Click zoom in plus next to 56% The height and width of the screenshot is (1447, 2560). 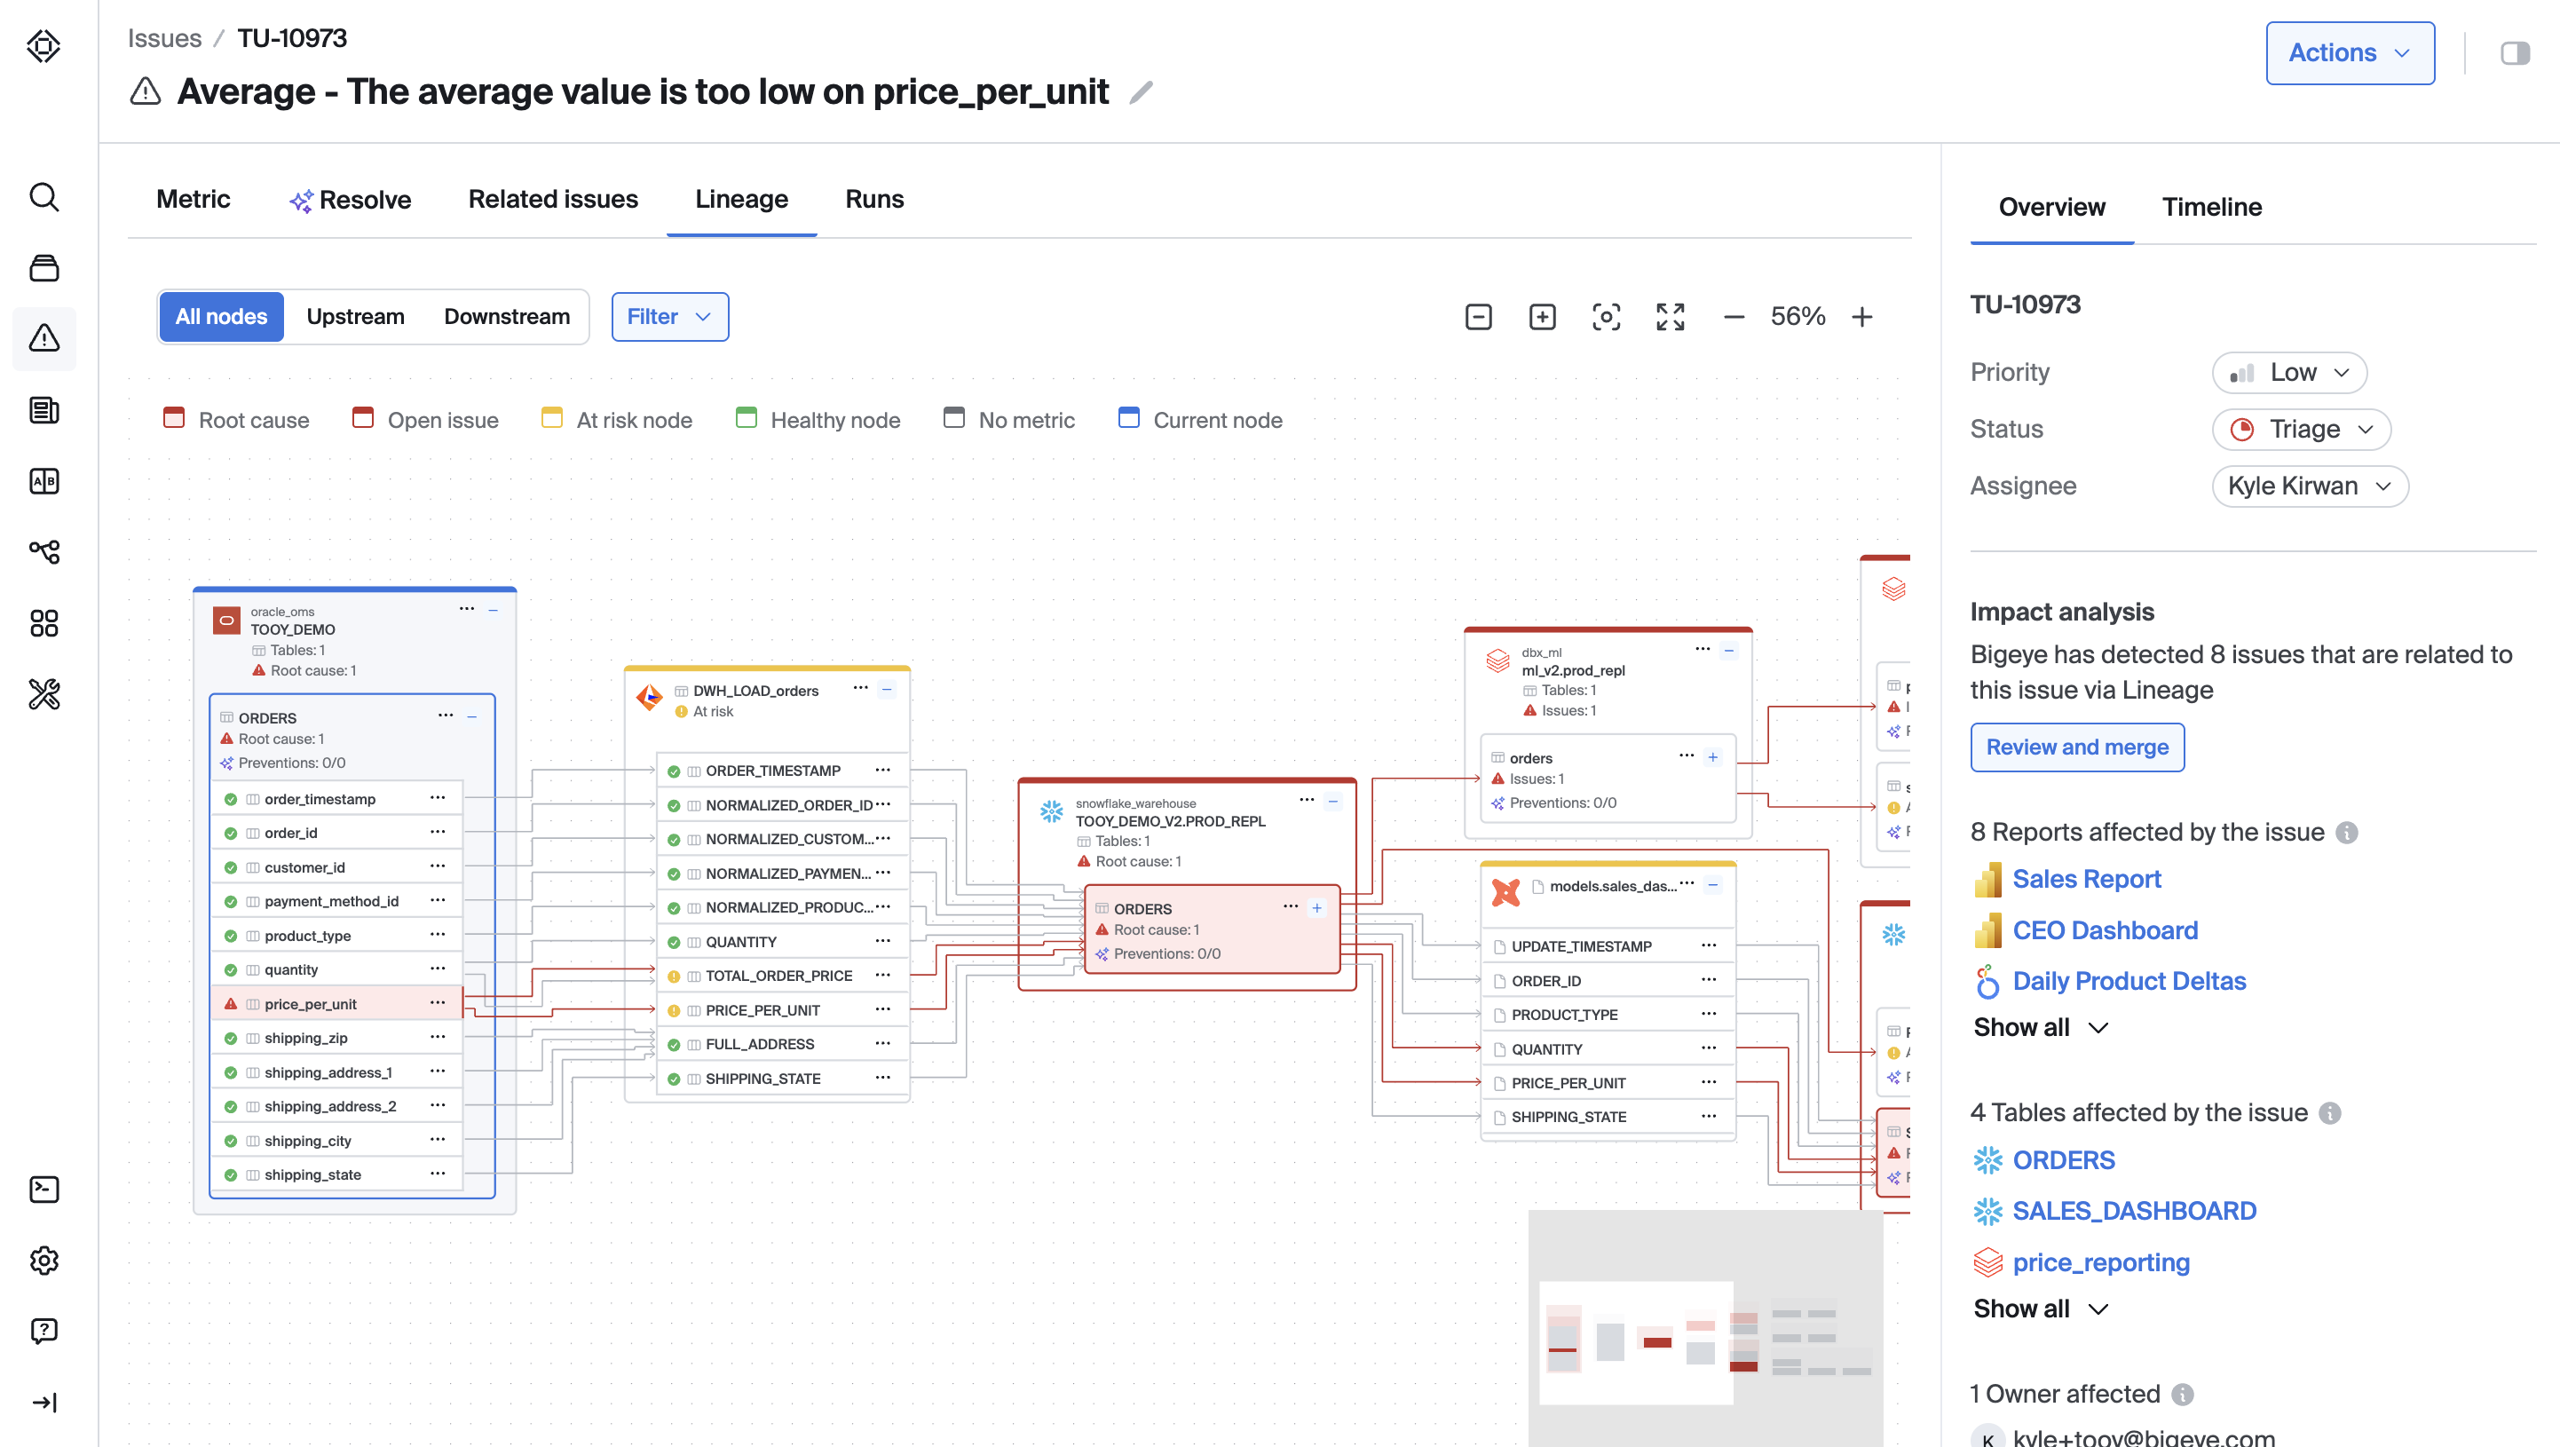[1861, 317]
